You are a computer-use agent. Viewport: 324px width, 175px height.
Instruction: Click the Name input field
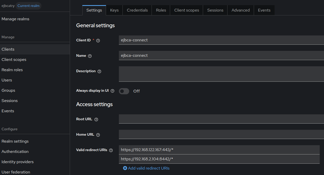tap(221, 56)
